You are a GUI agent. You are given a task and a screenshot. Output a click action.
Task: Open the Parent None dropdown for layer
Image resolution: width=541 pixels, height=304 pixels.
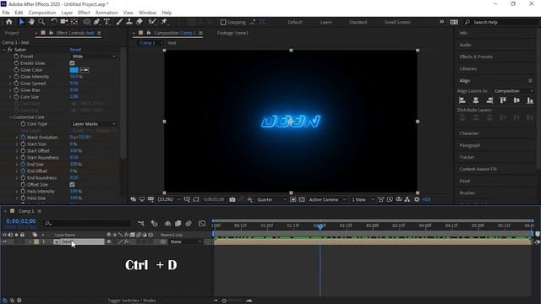(x=186, y=242)
